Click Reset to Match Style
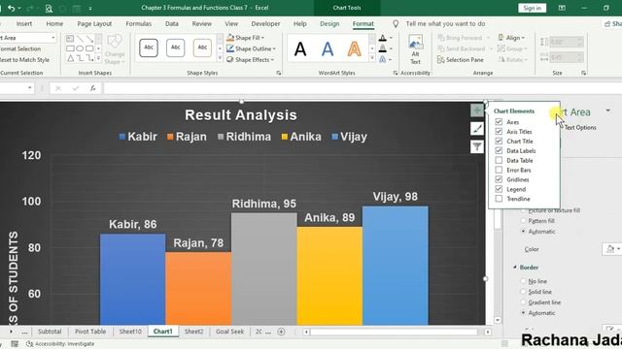 click(24, 60)
